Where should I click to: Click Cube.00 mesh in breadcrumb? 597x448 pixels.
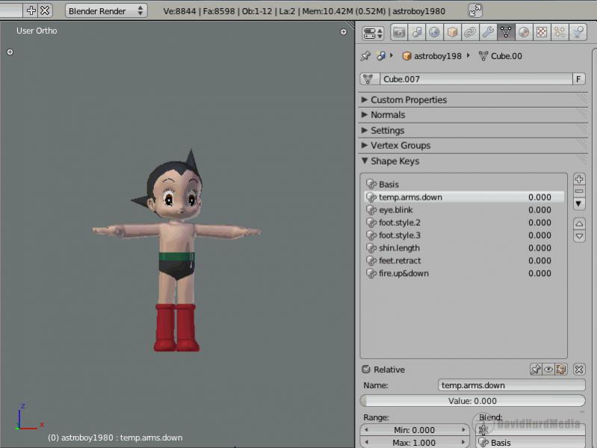tap(501, 56)
